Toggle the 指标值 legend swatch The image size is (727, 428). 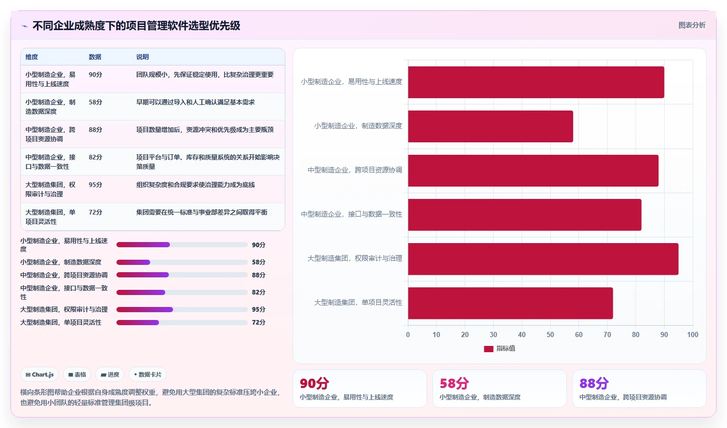click(488, 349)
